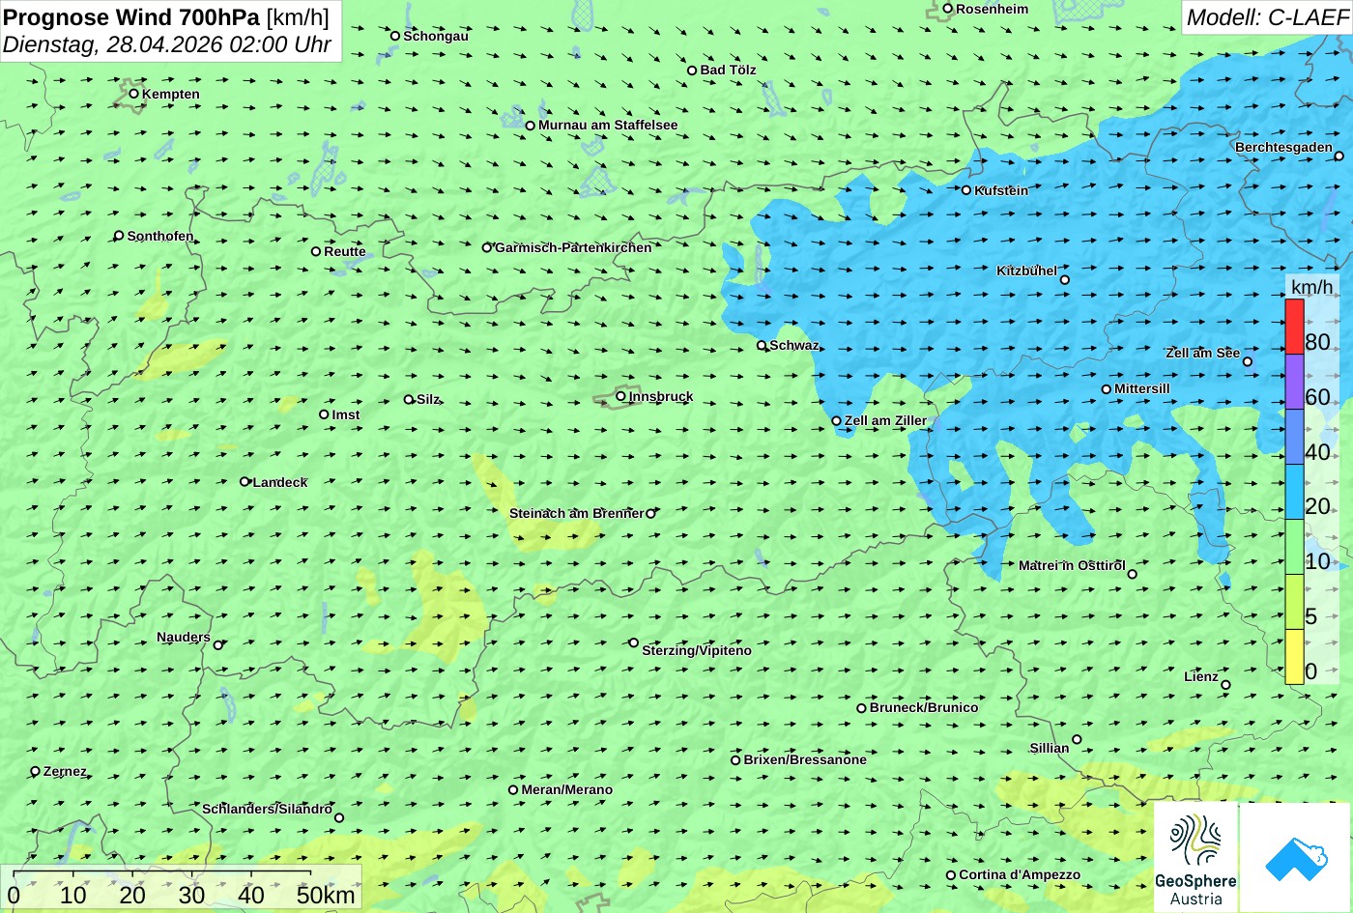Screen dimensions: 1353x913
Task: Click the '50km' scale bar label
Action: pyautogui.click(x=326, y=895)
